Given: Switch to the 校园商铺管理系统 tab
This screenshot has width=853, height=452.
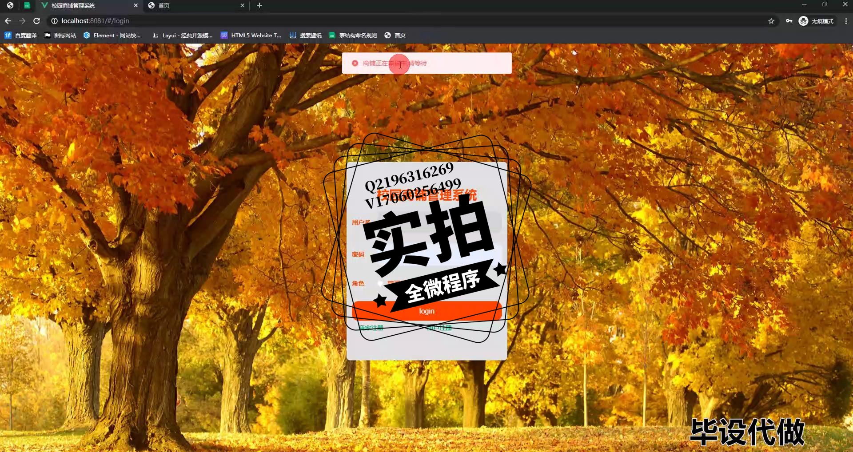Looking at the screenshot, I should [89, 5].
